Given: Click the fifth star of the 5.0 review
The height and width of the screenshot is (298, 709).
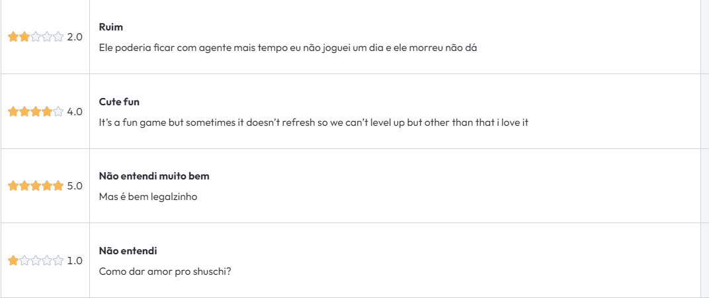Looking at the screenshot, I should tap(58, 185).
